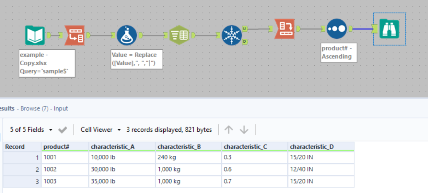Click the Unique tool's U output anchor
428x193 pixels.
[x=244, y=29]
